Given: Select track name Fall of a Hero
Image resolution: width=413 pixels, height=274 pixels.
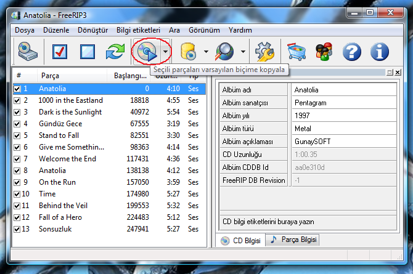Looking at the screenshot, I should coord(60,217).
